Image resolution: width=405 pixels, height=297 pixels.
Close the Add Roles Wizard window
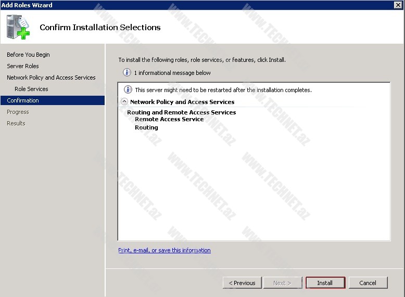click(398, 5)
